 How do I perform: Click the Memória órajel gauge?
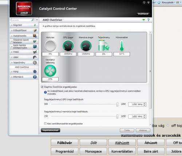pyautogui.click(x=86, y=45)
